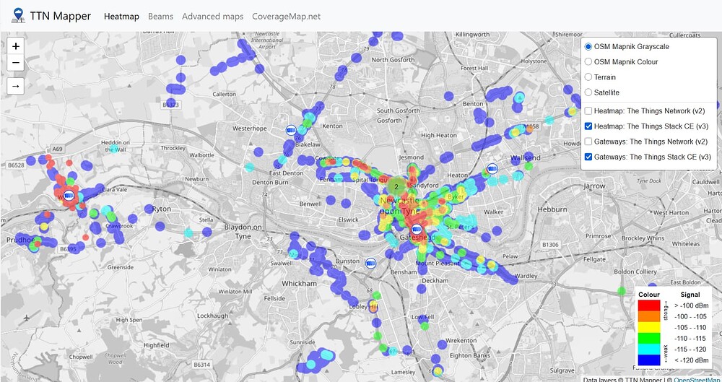Viewport: 722px width, 382px height.
Task: Open the CoverageMap.net link
Action: click(x=286, y=16)
